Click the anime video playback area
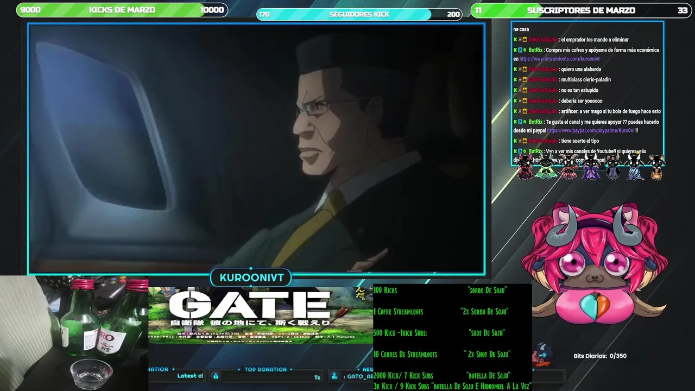 256,148
